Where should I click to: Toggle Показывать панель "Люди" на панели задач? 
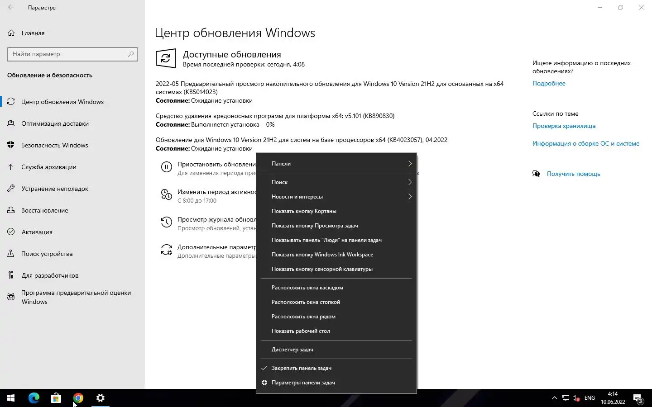336,240
